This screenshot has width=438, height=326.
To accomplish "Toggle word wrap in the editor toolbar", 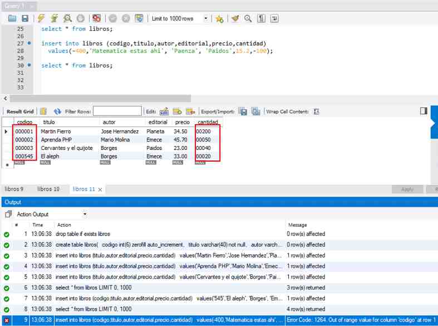I will pos(274,18).
